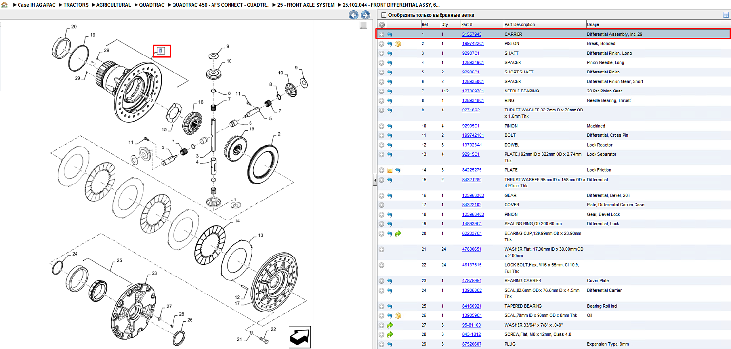Click the next illustration right arrow
Image resolution: width=731 pixels, height=349 pixels.
[x=365, y=15]
